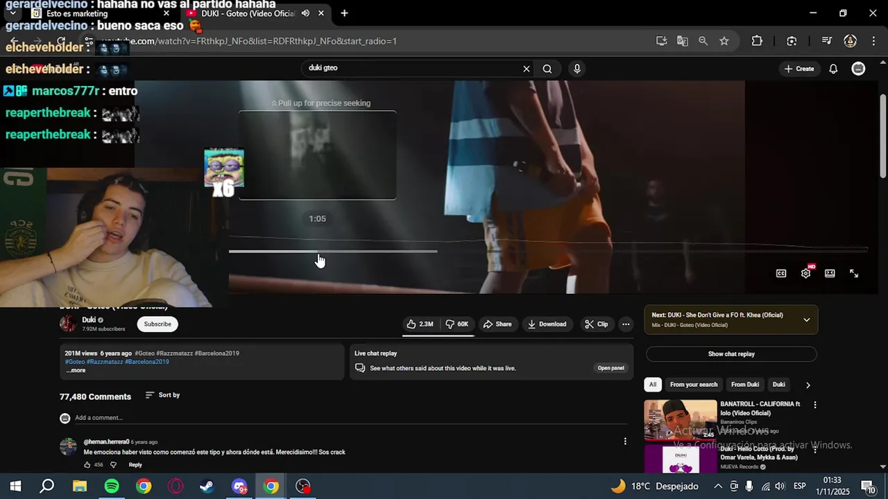Create a clip with the Clip button
Viewport: 888px width, 499px height.
(597, 324)
